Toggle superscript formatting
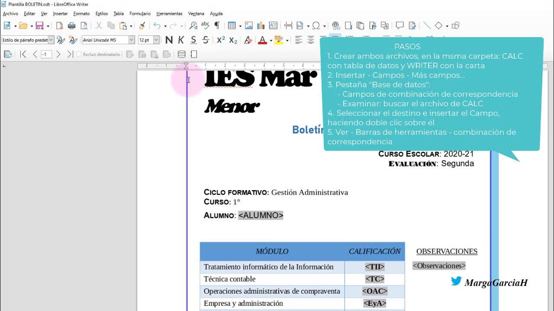This screenshot has height=311, width=554. 221,40
